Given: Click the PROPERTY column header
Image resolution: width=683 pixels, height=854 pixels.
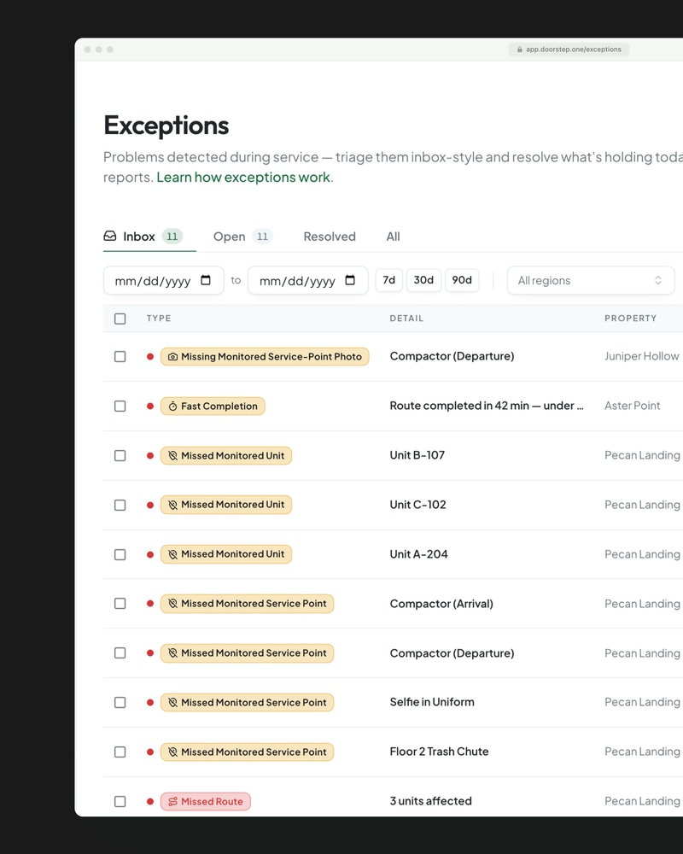Looking at the screenshot, I should click(630, 319).
